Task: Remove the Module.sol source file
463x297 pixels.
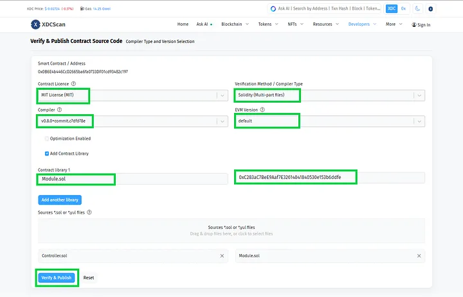Action: pyautogui.click(x=419, y=256)
